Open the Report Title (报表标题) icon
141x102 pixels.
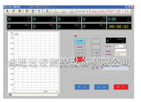point(47,11)
